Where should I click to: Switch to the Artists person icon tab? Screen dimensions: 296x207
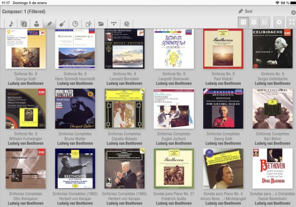(x=37, y=24)
